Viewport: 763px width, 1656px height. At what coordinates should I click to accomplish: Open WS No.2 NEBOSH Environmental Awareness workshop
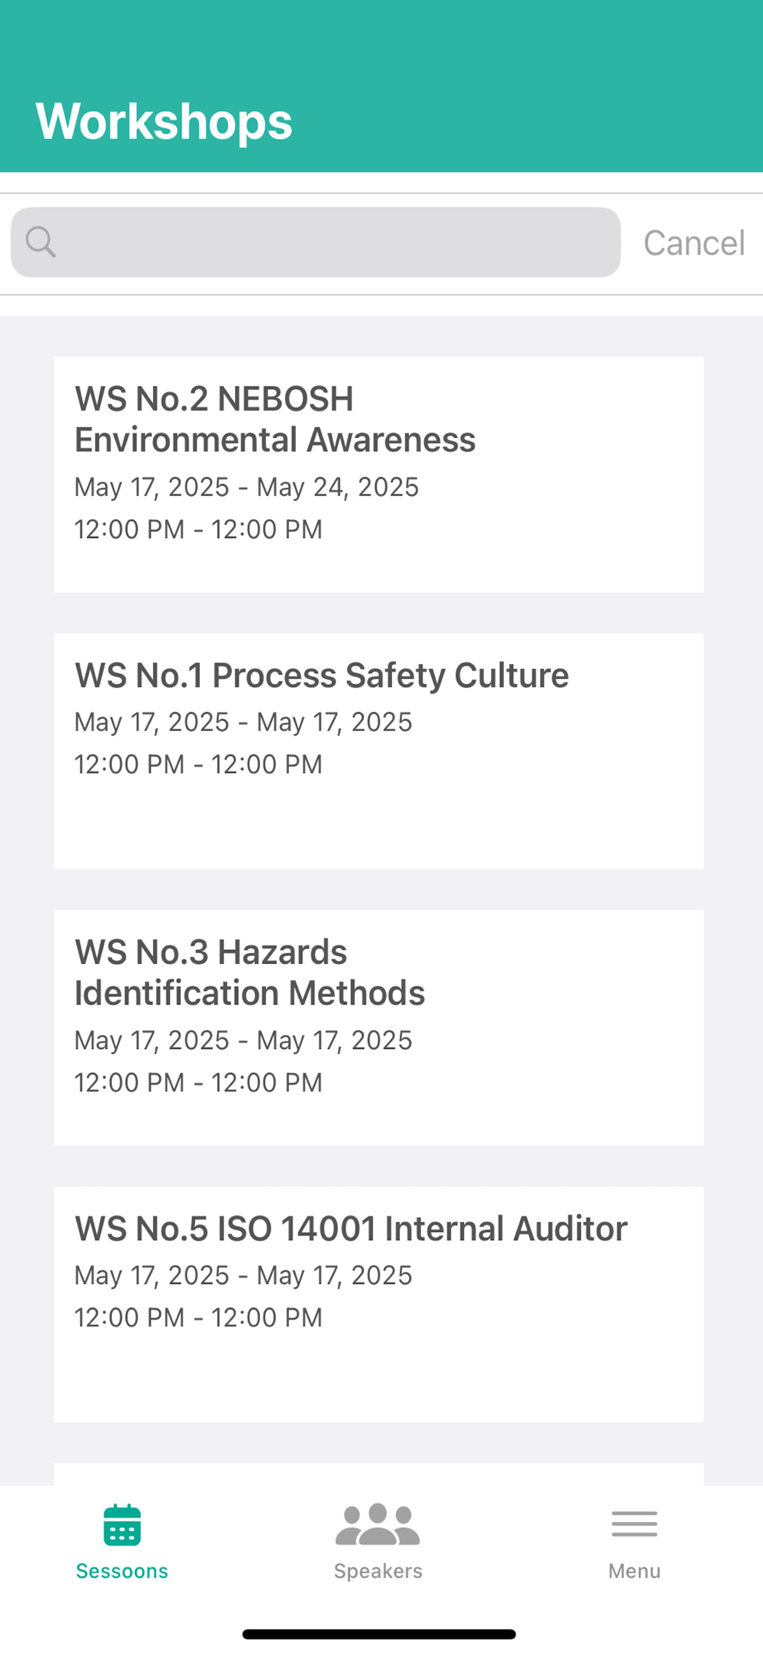379,474
